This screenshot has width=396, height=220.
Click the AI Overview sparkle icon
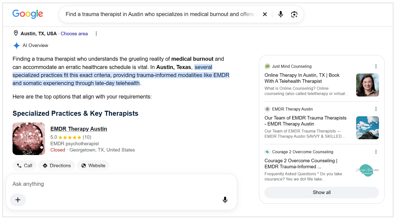tap(17, 45)
